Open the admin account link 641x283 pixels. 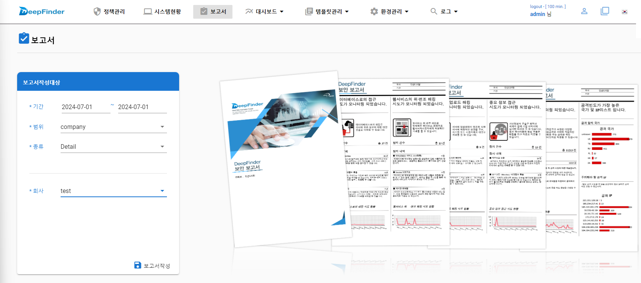pyautogui.click(x=537, y=14)
